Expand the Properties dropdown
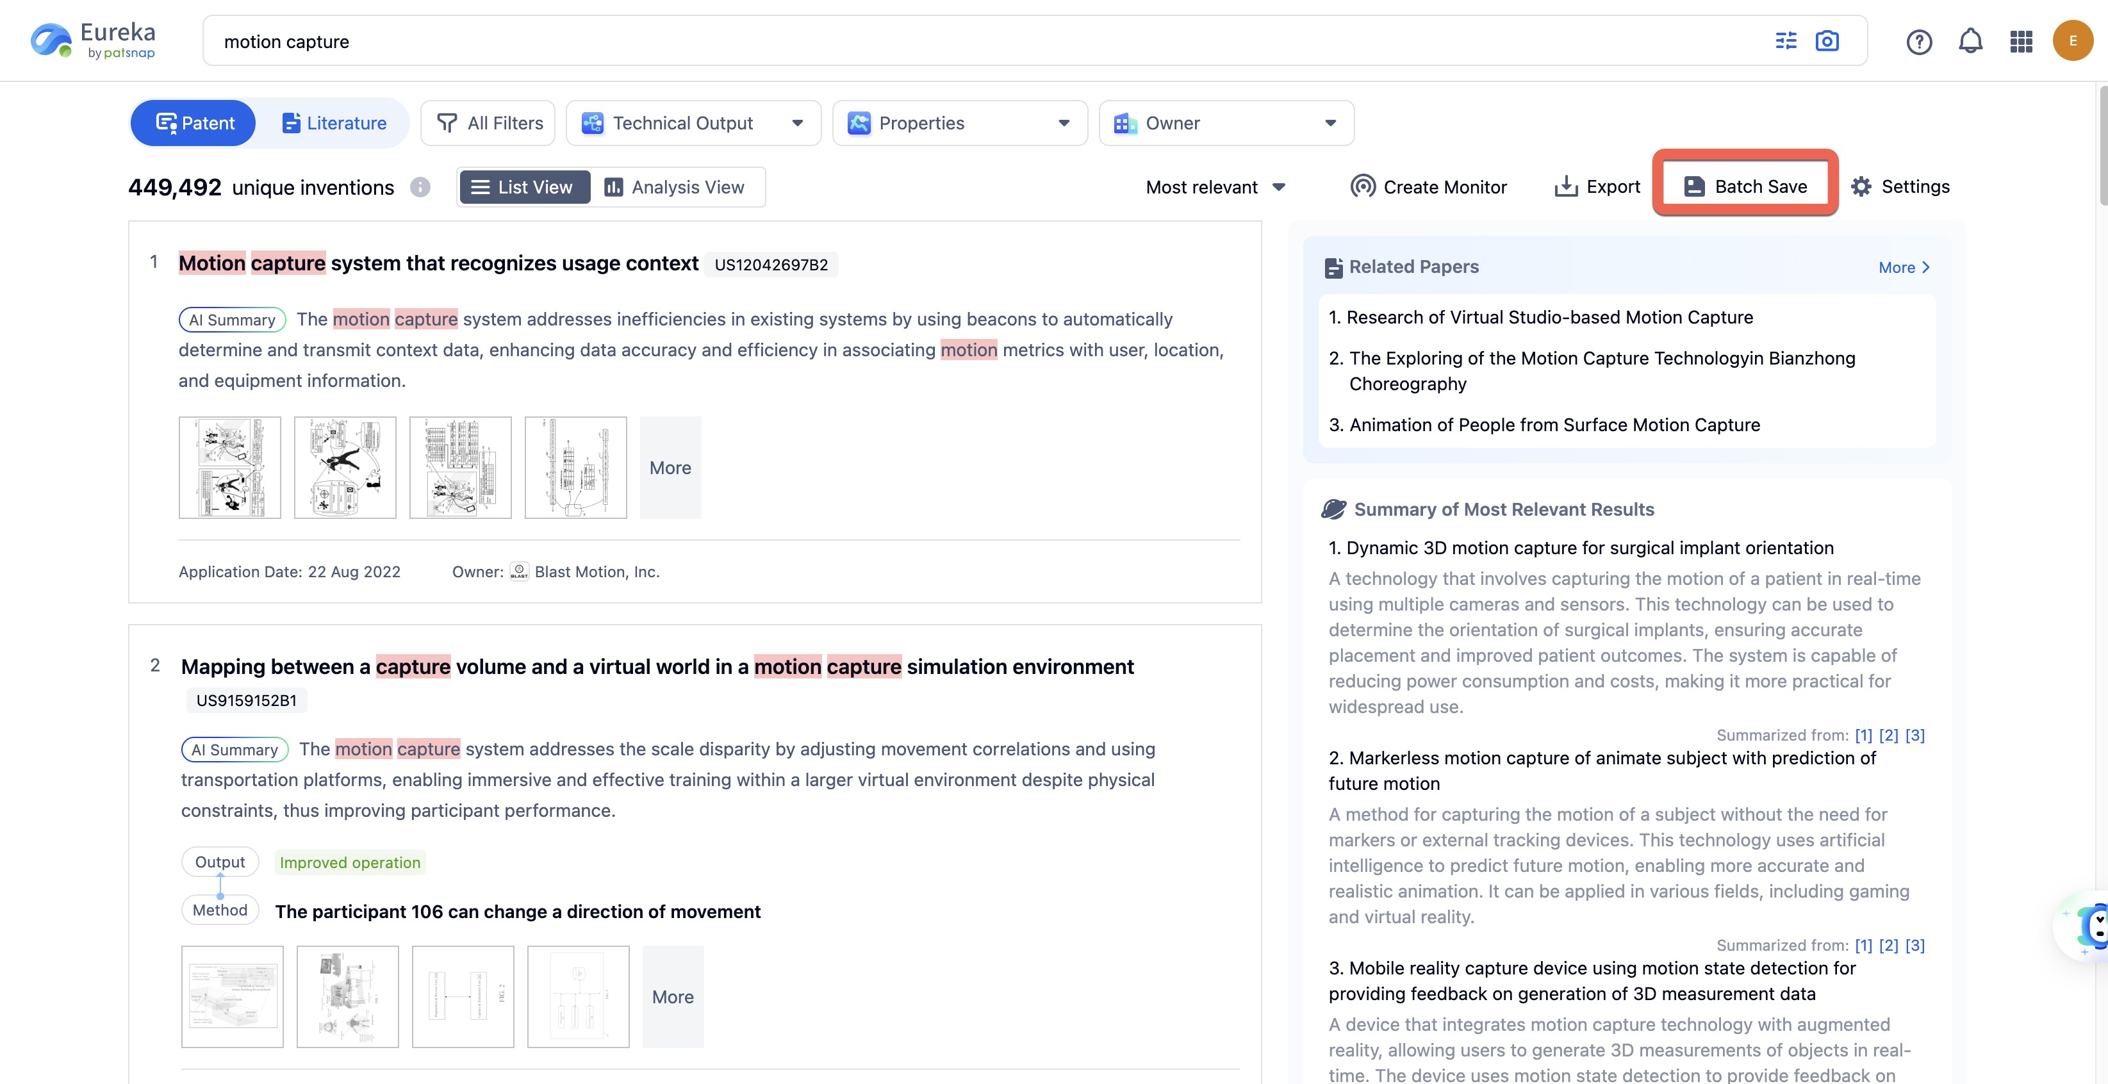Image resolution: width=2108 pixels, height=1084 pixels. point(959,123)
